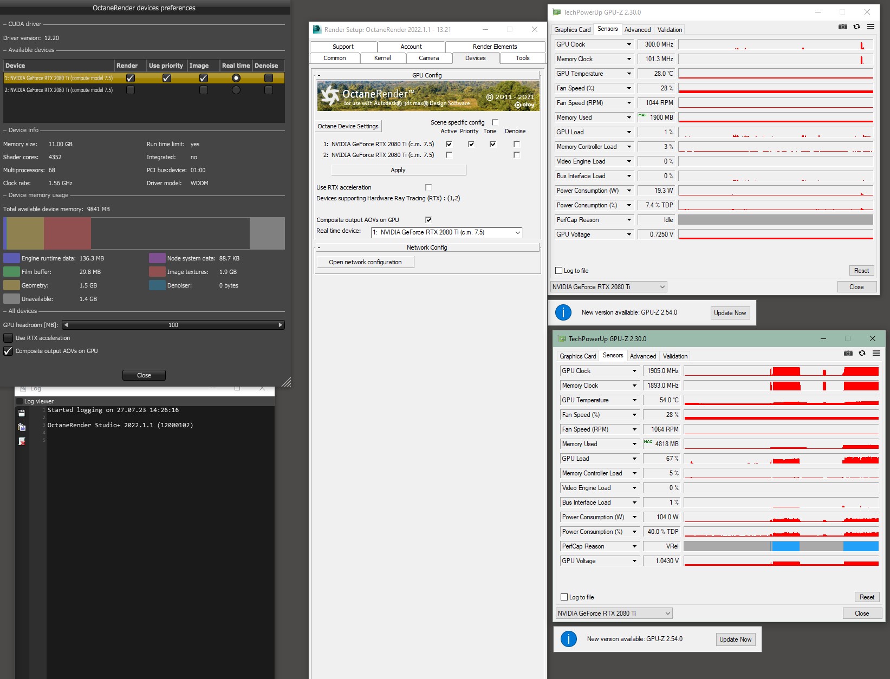Toggle Composite output AOVs on GPU in preferences
This screenshot has height=679, width=890.
point(8,351)
